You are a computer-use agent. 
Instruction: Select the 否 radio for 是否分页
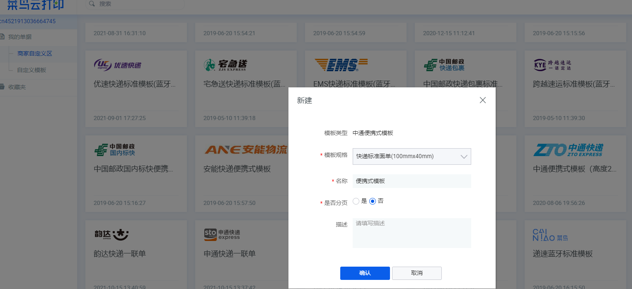pyautogui.click(x=373, y=201)
